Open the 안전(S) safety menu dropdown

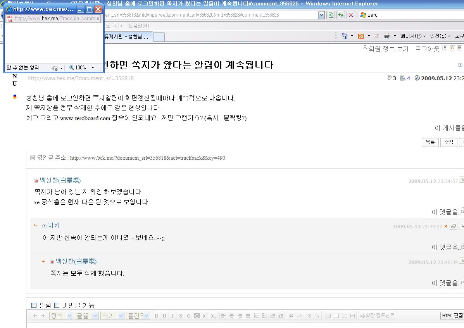point(440,36)
